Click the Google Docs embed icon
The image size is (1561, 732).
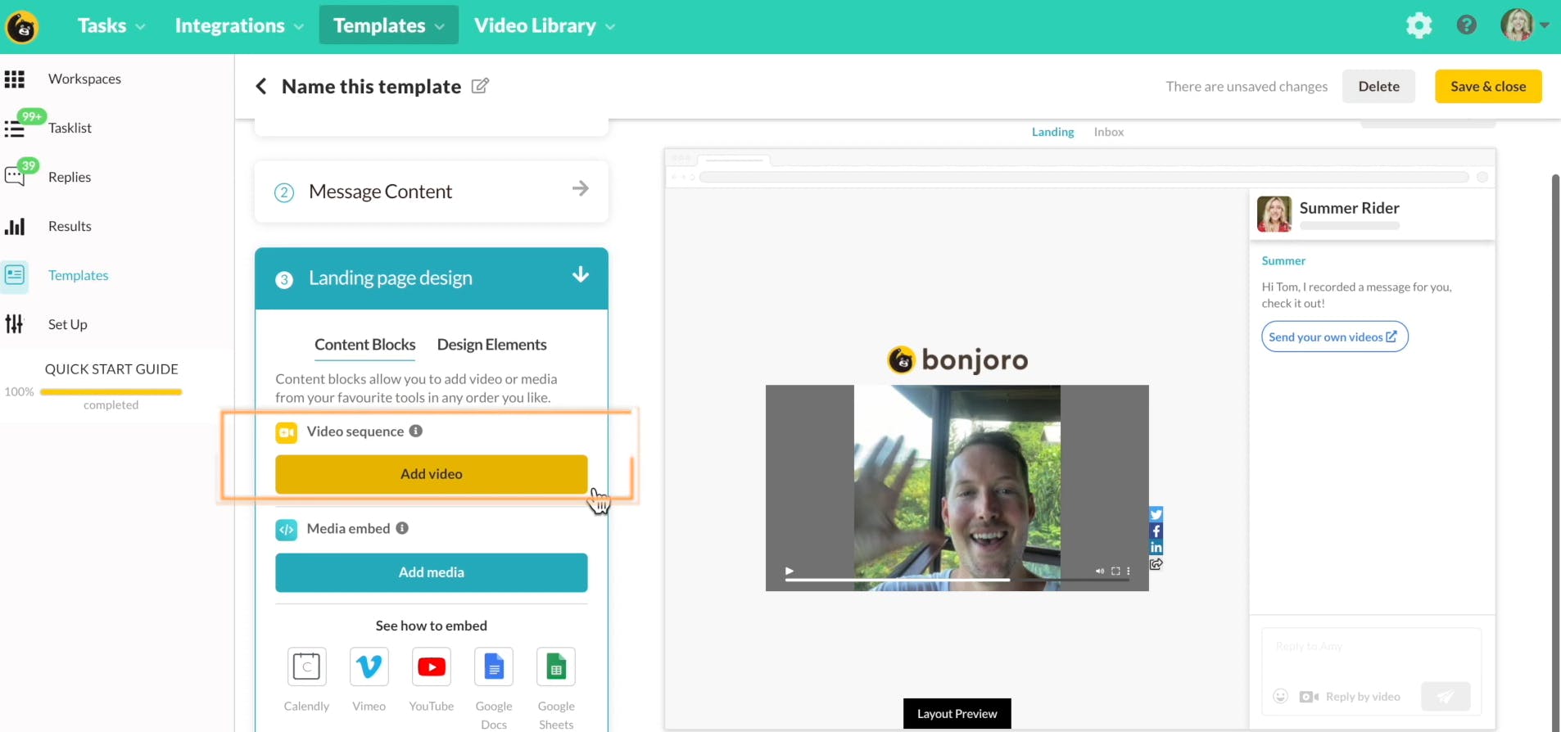tap(494, 666)
